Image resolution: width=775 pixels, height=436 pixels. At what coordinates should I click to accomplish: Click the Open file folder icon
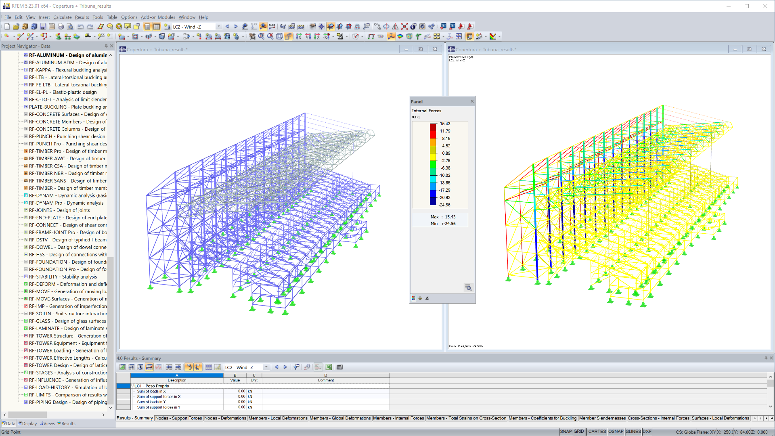tap(16, 27)
